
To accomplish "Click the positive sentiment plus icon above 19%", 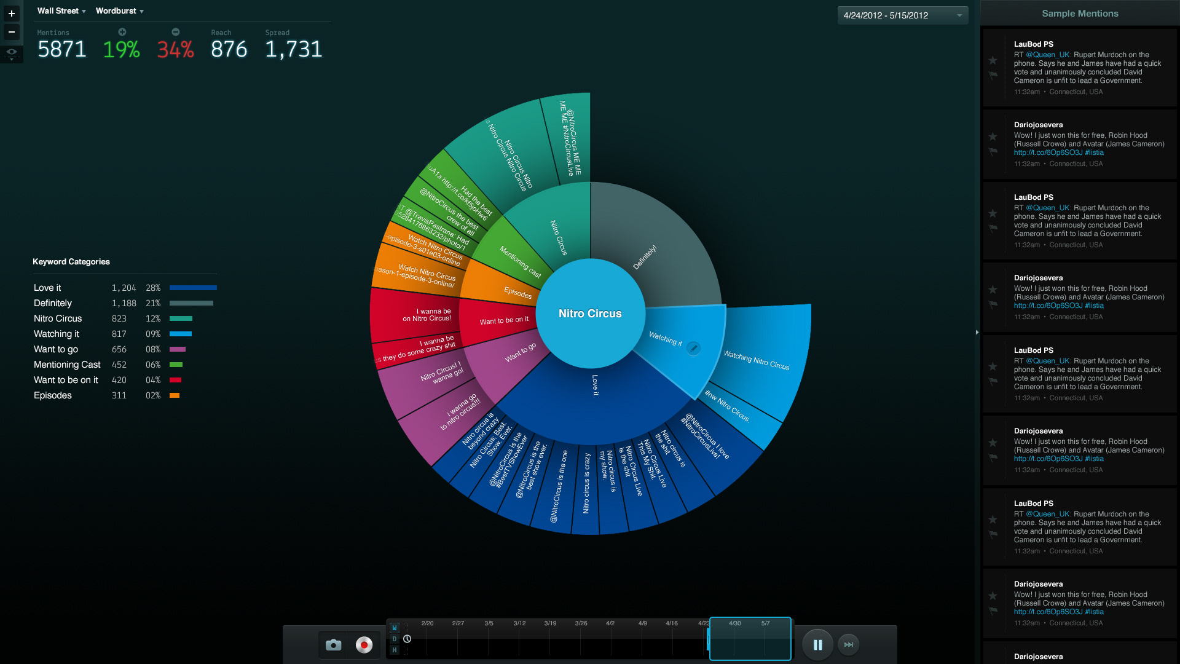I will click(x=122, y=32).
